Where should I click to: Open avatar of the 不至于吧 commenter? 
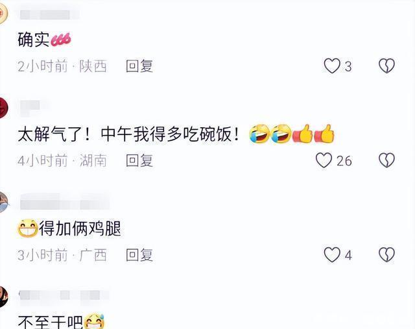pyautogui.click(x=3, y=297)
